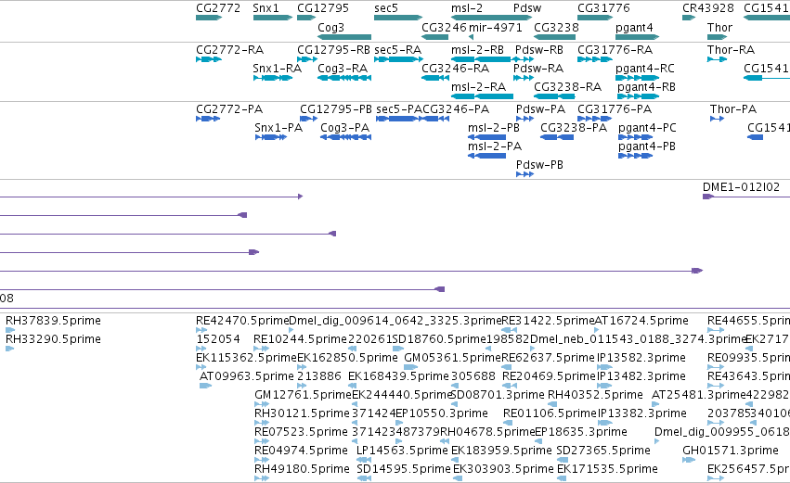Click the RH30121.5prime EST label
The height and width of the screenshot is (483, 790).
coord(302,413)
